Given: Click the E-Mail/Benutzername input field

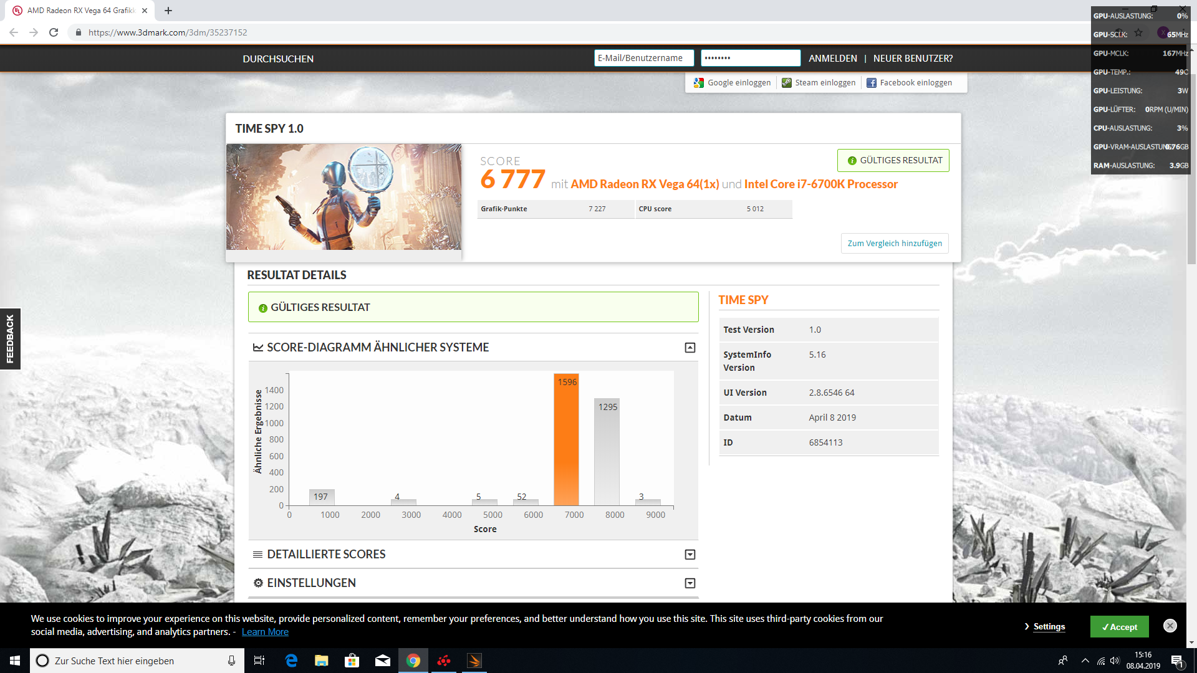Looking at the screenshot, I should click(644, 58).
